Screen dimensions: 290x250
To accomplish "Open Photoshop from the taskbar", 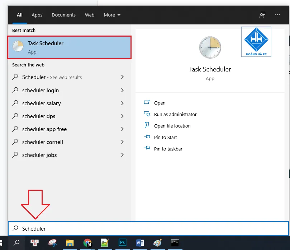I will pyautogui.click(x=123, y=243).
